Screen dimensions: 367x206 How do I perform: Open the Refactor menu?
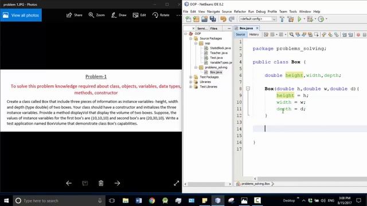240,11
